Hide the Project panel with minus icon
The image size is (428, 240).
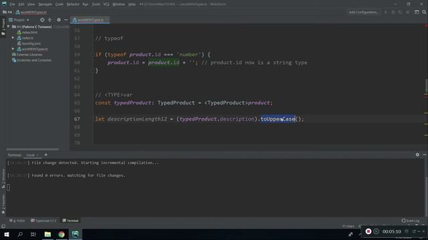tap(66, 20)
